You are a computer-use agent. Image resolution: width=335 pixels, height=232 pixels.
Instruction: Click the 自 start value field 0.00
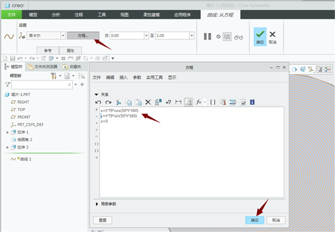tap(127, 35)
